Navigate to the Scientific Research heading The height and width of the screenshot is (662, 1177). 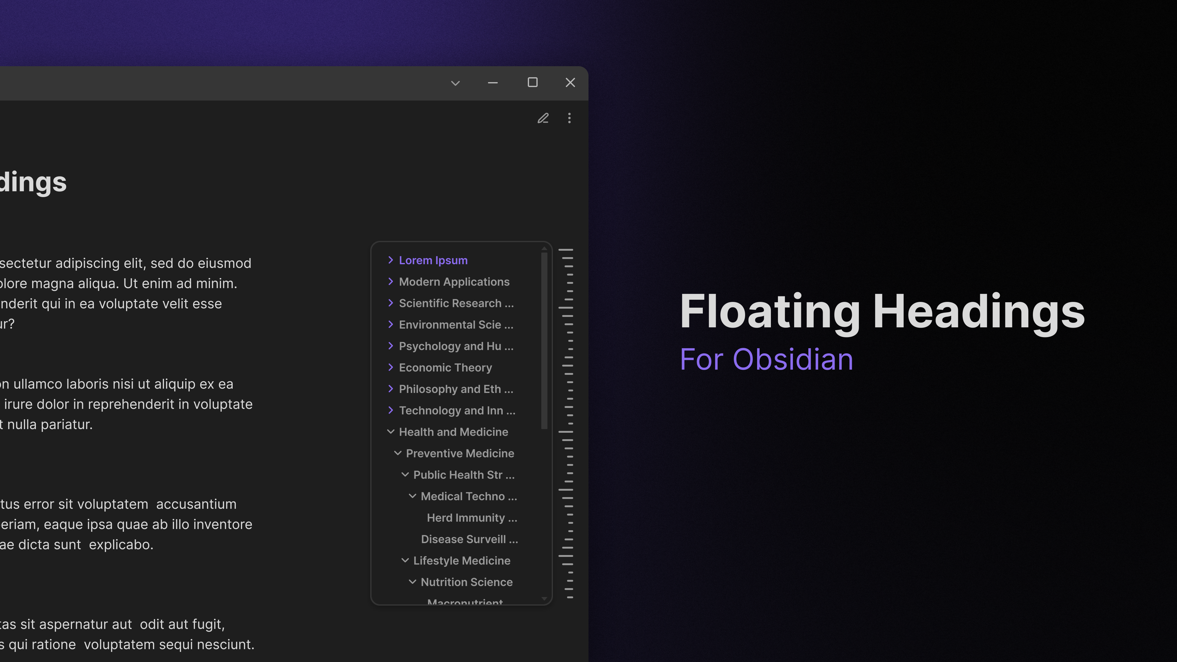[x=456, y=303]
